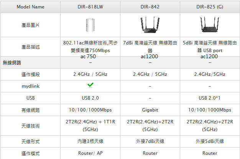This screenshot has width=240, height=159.
Task: Click the 產品圖片 row label
Action: pyautogui.click(x=31, y=25)
